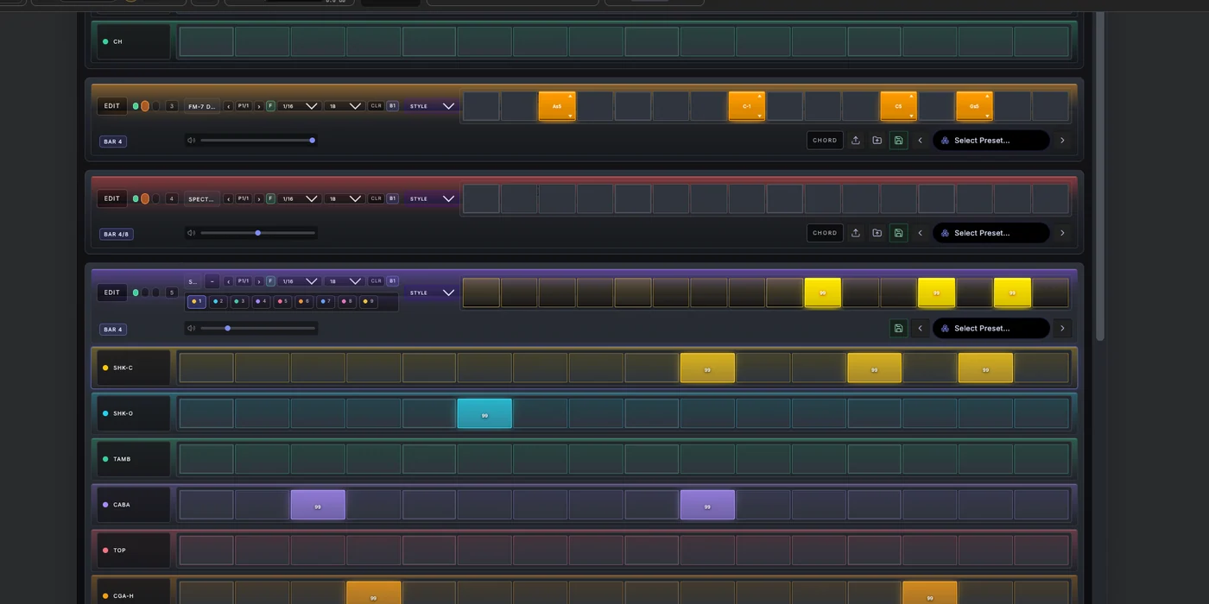The height and width of the screenshot is (604, 1209).
Task: Click the vertical scrollbar
Action: (x=1099, y=176)
